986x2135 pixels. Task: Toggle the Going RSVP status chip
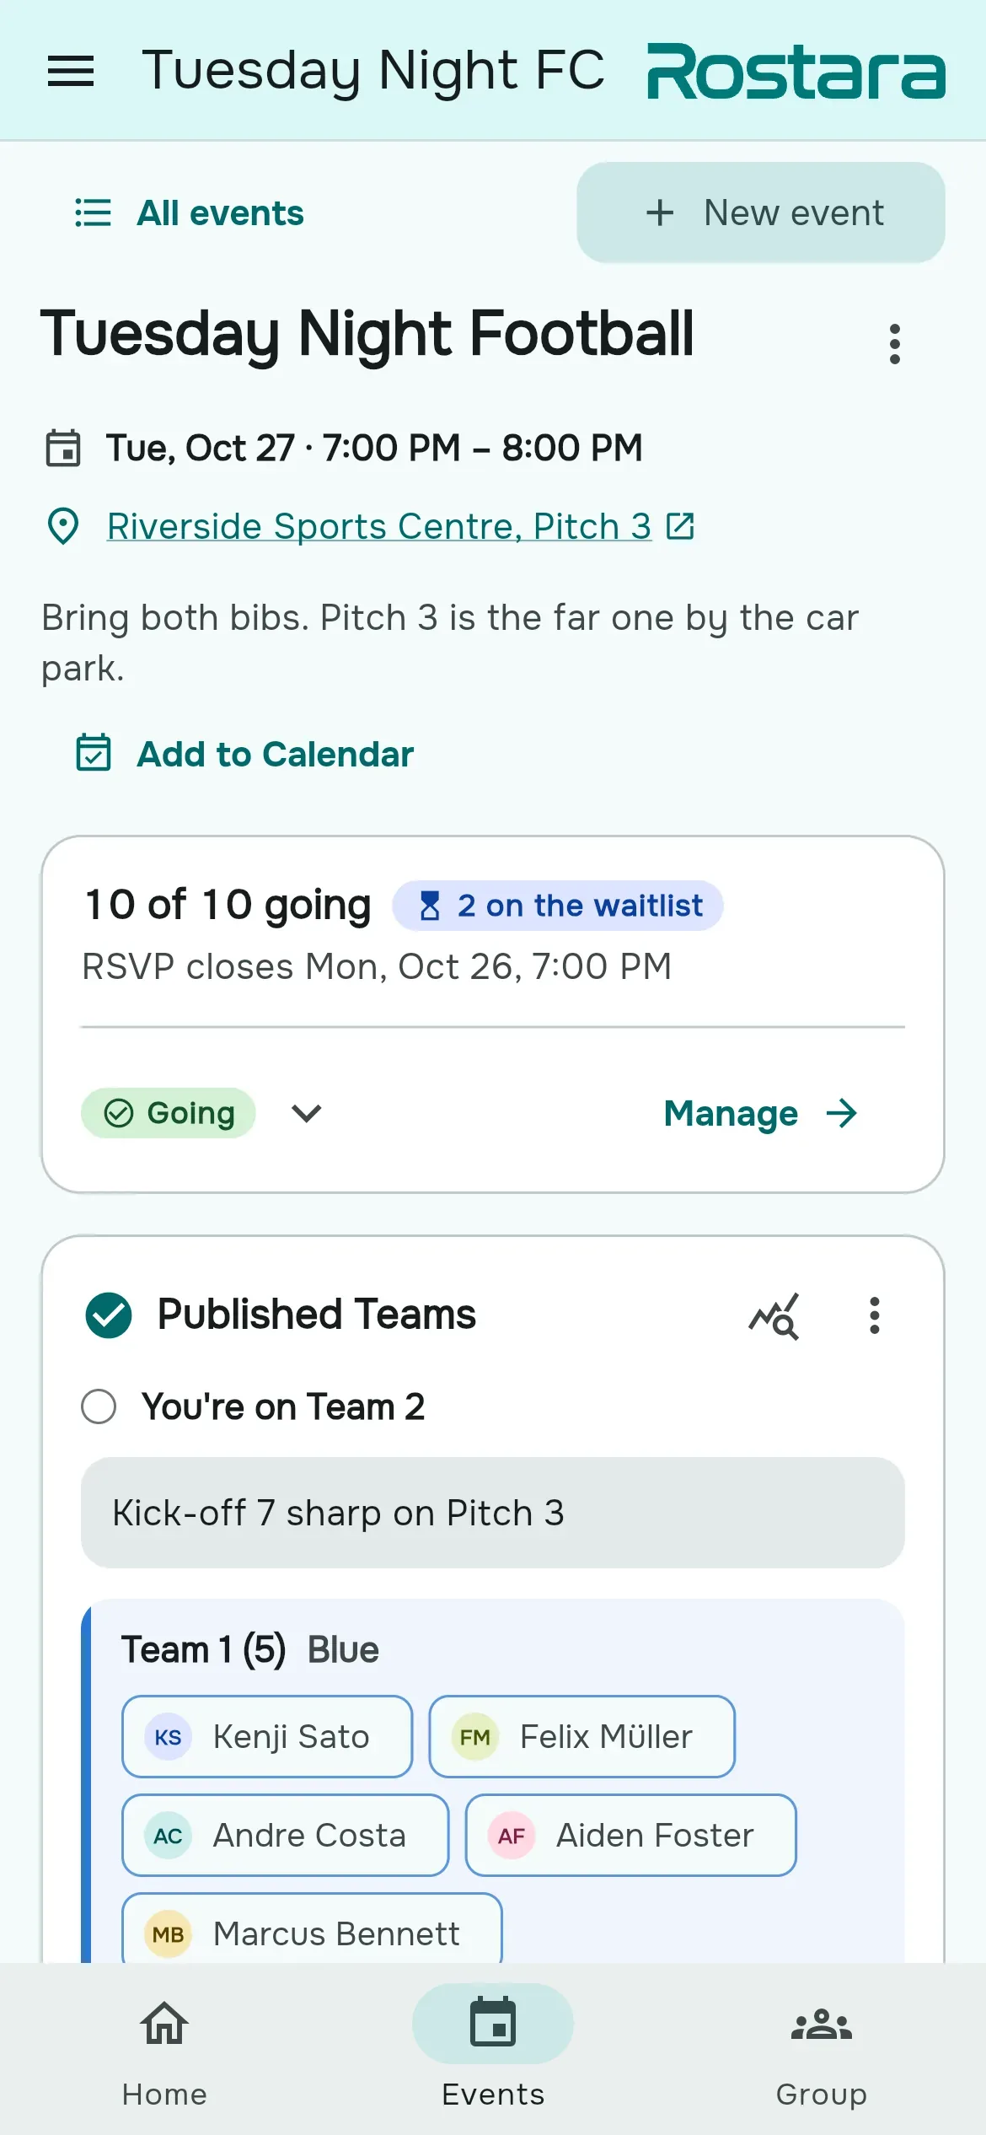coord(169,1113)
